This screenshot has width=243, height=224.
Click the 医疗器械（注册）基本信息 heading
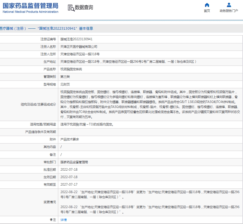pyautogui.click(x=46, y=28)
